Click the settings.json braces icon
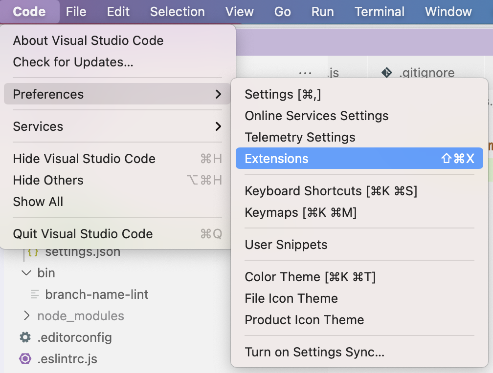The height and width of the screenshot is (373, 493). coord(33,252)
